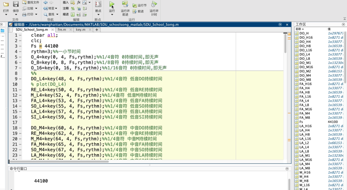
Task: Click the back navigation arrow icon
Action: pos(45,2)
